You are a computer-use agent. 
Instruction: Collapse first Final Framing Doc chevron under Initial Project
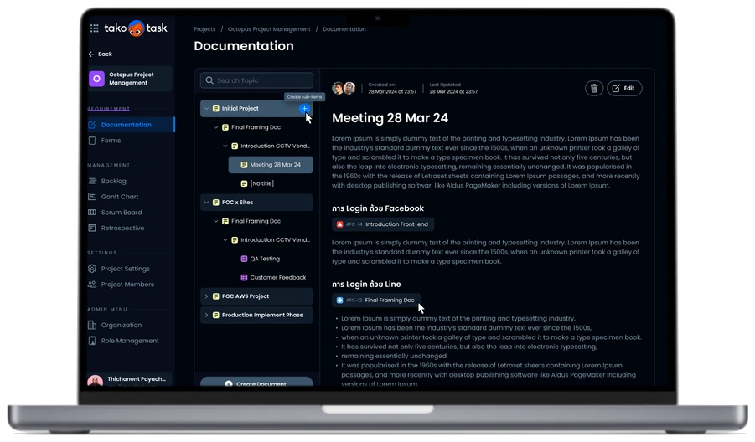pos(215,127)
